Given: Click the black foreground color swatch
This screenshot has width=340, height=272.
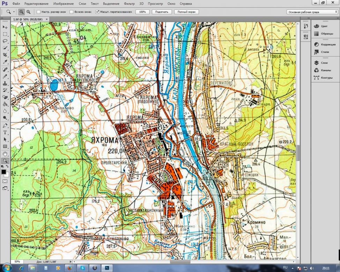Looking at the screenshot, I should click(3, 172).
